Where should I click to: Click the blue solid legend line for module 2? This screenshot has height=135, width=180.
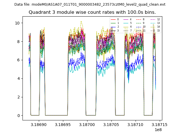113,27
